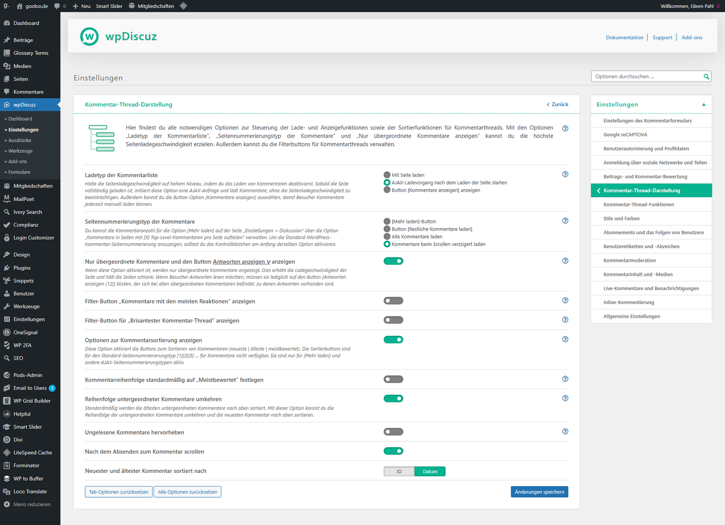Select the 'Mit Seite laden' radio option
This screenshot has width=725, height=525.
[387, 175]
